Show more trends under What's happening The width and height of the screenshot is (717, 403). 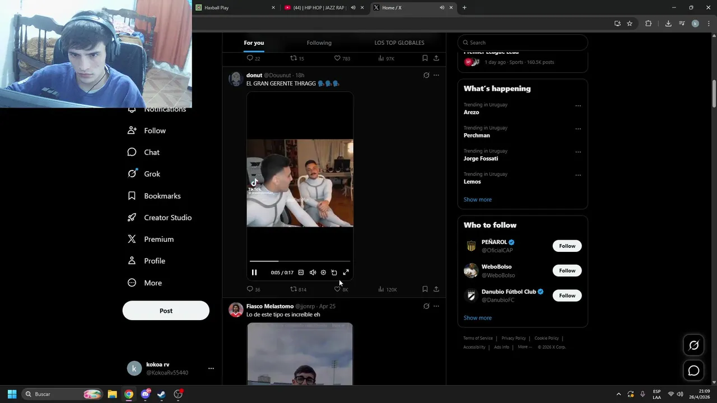[477, 199]
